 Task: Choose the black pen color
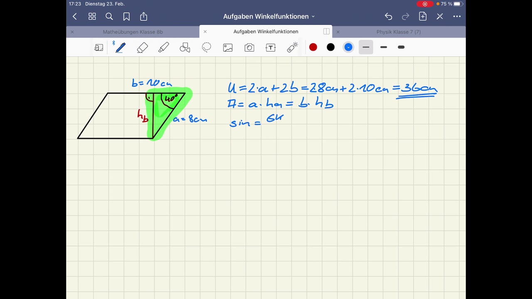pos(330,47)
